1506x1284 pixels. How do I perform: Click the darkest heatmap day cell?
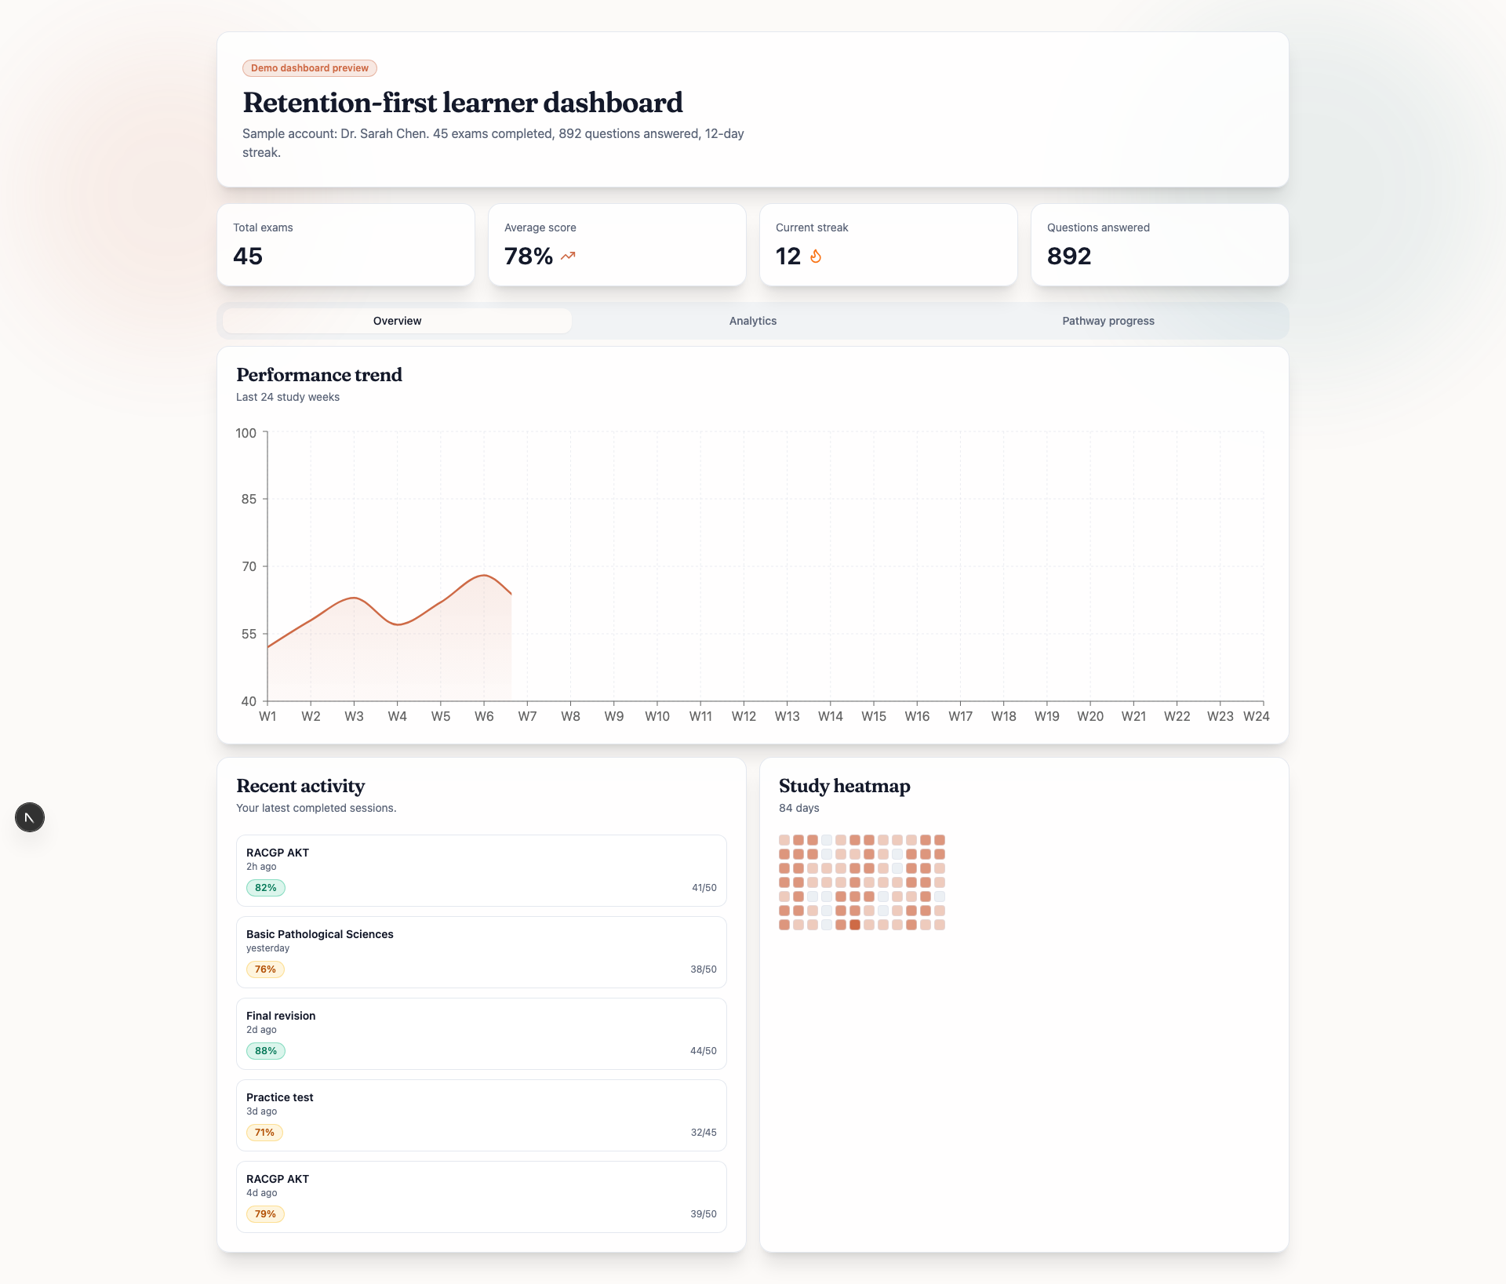855,925
